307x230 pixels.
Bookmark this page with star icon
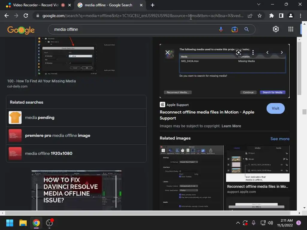click(x=260, y=16)
